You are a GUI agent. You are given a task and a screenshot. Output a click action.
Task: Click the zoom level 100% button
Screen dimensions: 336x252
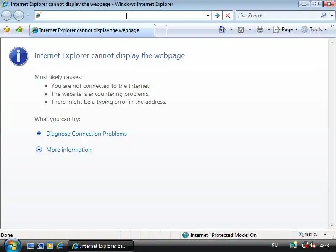308,235
